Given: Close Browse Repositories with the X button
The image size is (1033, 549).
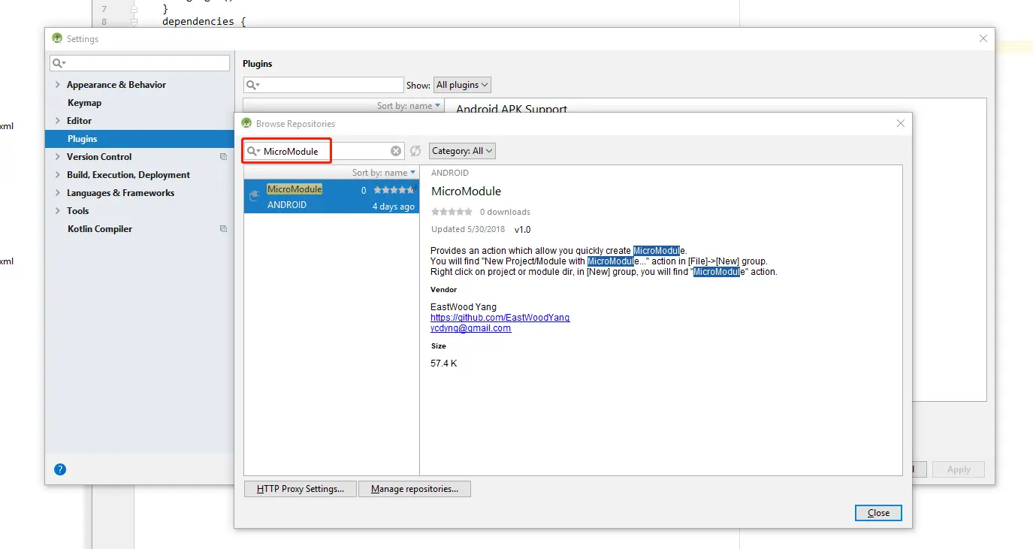Looking at the screenshot, I should (901, 124).
